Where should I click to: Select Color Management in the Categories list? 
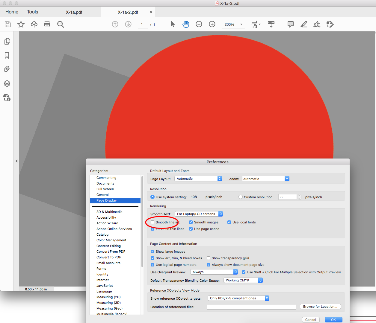point(111,240)
